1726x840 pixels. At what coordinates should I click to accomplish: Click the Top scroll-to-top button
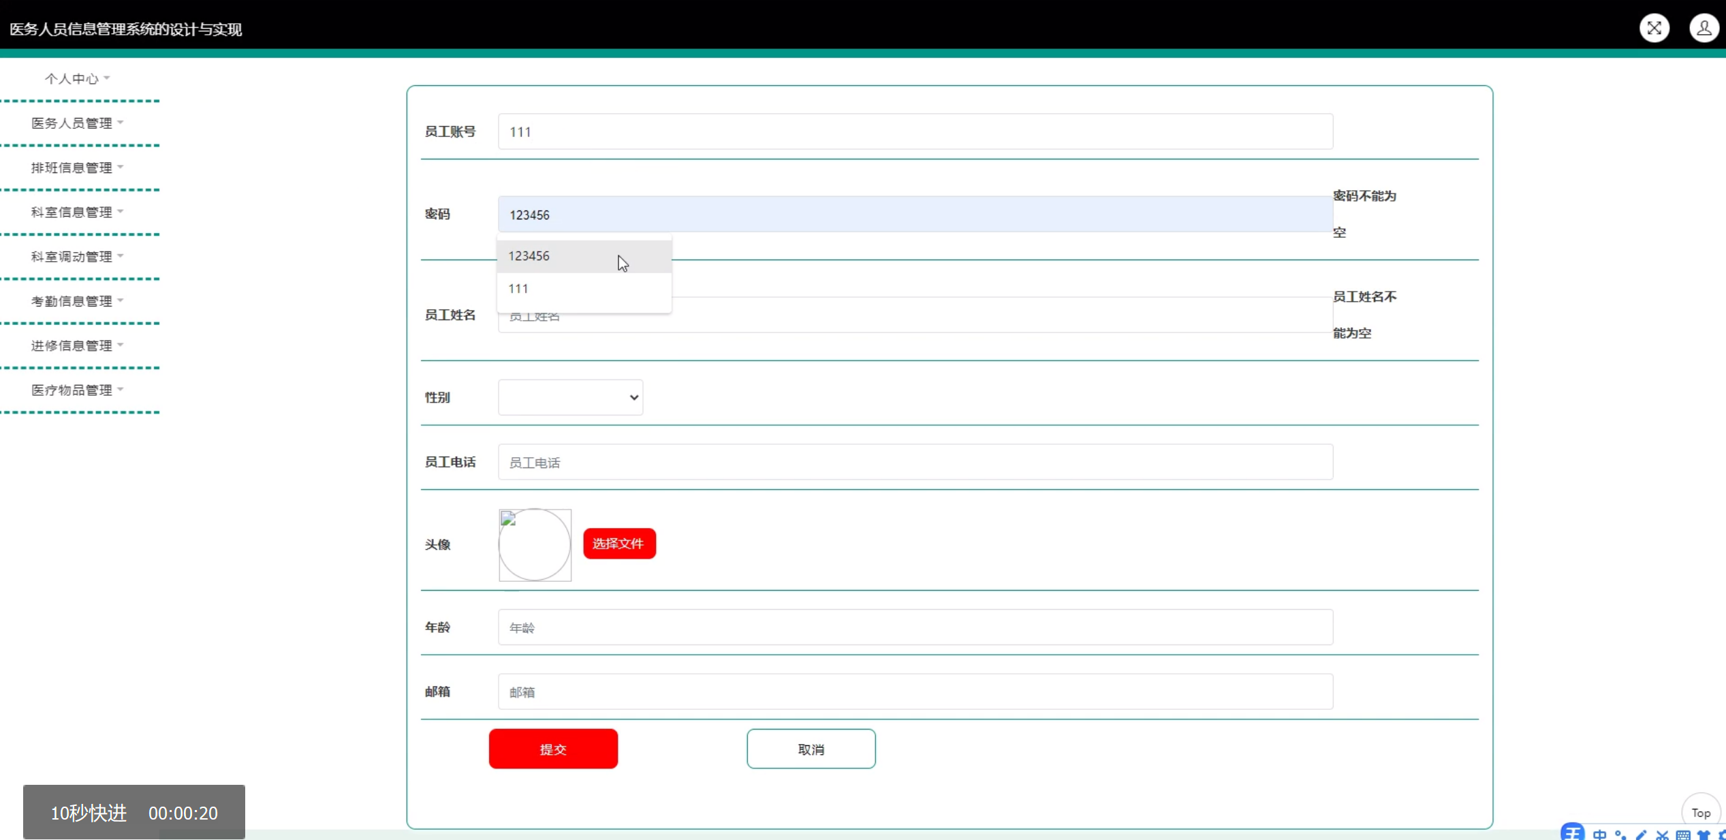pos(1700,812)
